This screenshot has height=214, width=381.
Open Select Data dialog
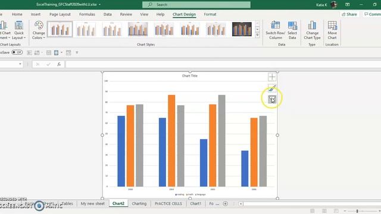point(292,30)
